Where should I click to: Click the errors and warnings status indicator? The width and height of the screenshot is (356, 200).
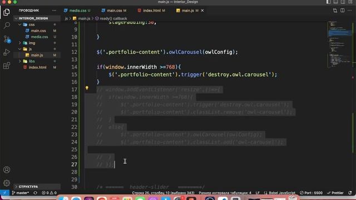pyautogui.click(x=49, y=193)
